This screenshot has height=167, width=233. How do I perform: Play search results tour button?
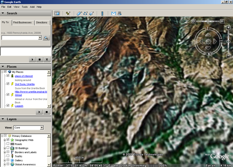pyautogui.click(x=32, y=59)
